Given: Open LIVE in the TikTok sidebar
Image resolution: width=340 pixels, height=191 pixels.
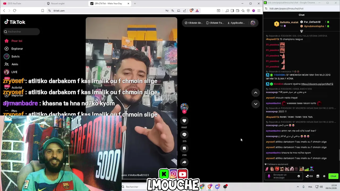Looking at the screenshot, I should (x=11, y=72).
